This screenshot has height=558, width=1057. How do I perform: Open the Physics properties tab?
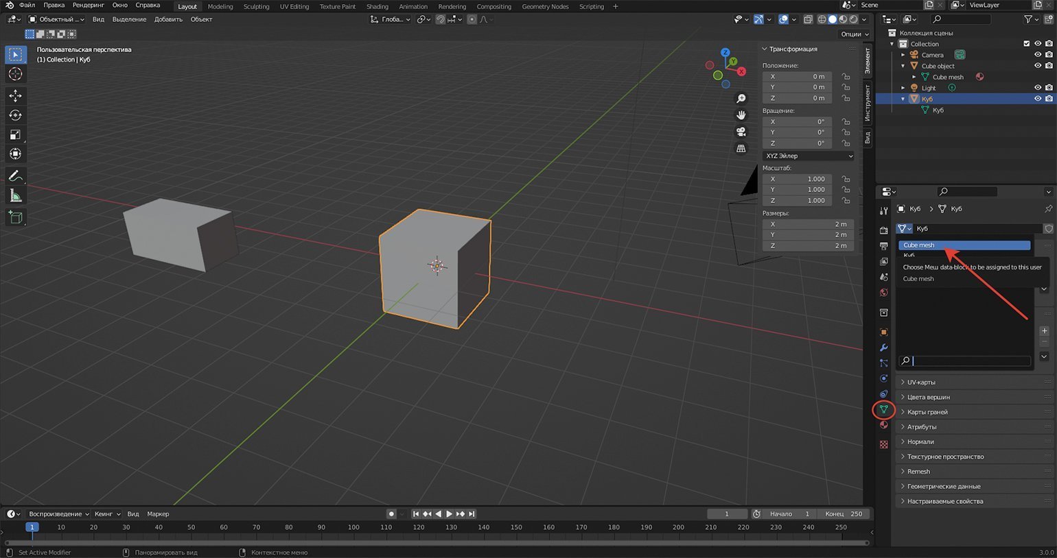pos(884,378)
